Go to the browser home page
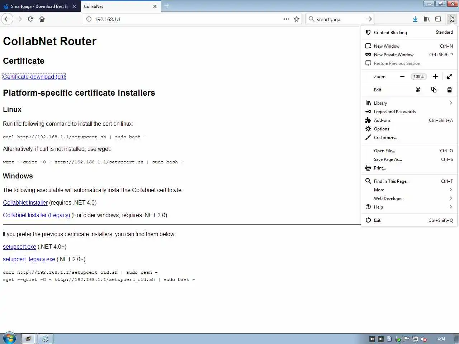The image size is (459, 344). click(x=42, y=19)
